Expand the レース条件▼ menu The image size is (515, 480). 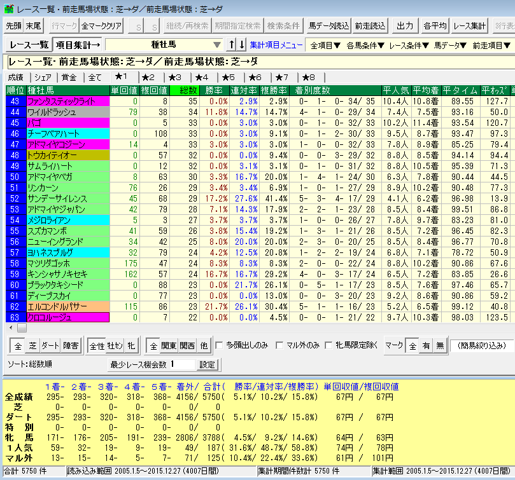[409, 45]
